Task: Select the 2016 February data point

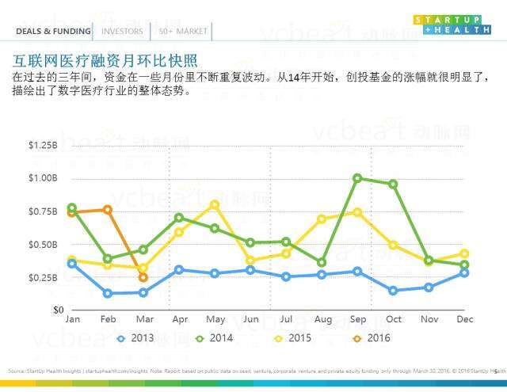Action: coord(108,210)
